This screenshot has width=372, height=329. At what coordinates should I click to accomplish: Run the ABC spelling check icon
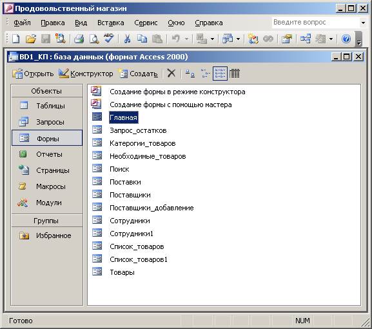[x=109, y=38]
